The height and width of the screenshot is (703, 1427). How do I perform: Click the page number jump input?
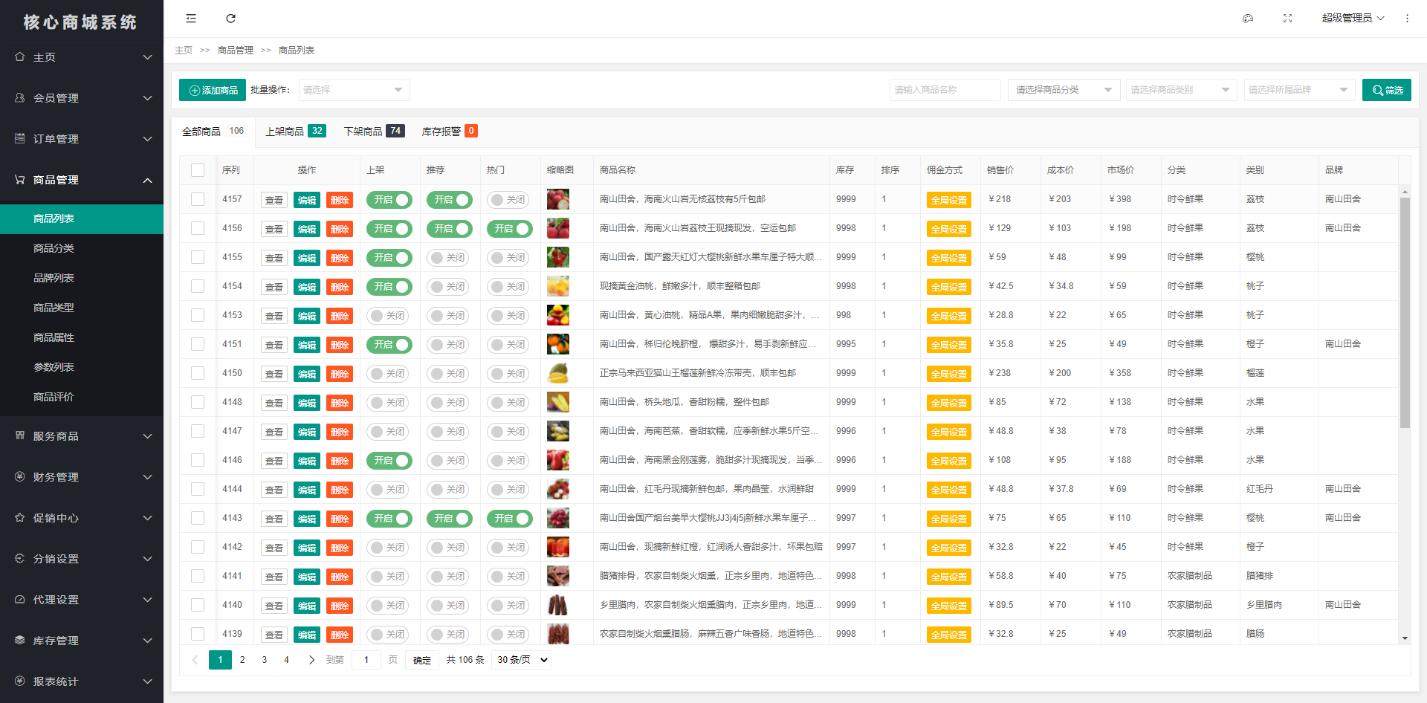click(366, 660)
